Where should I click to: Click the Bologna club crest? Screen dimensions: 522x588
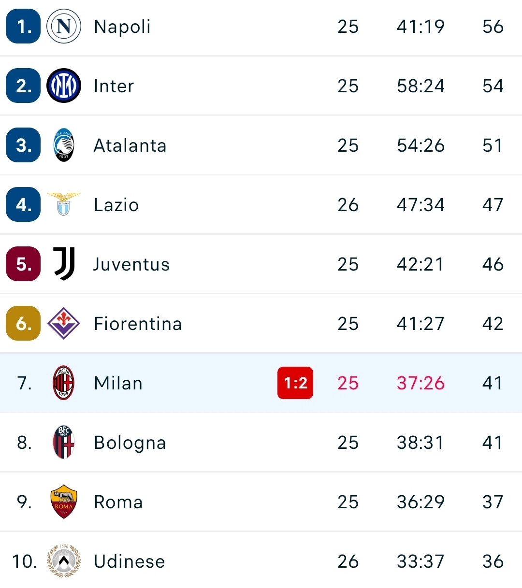63,442
